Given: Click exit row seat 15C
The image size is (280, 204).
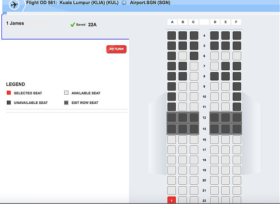Looking at the screenshot, I should (194, 128).
